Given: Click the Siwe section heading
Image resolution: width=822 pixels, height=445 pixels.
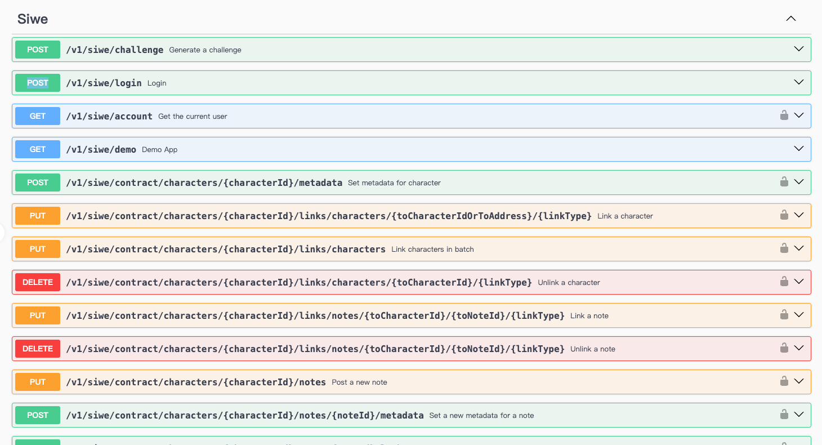Looking at the screenshot, I should click(33, 19).
